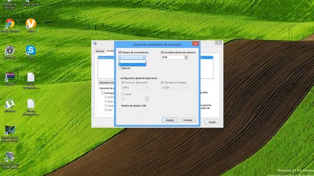Select the Mínimo radio button in the background window
This screenshot has height=176, width=314.
click(x=105, y=97)
